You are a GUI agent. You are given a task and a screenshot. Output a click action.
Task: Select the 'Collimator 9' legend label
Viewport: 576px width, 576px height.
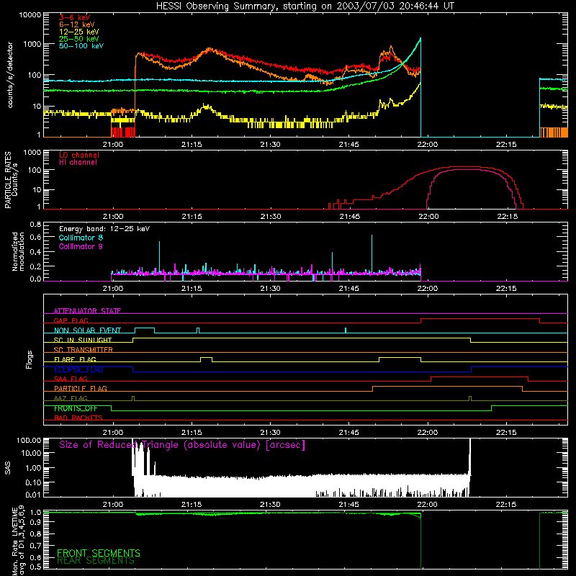point(81,246)
